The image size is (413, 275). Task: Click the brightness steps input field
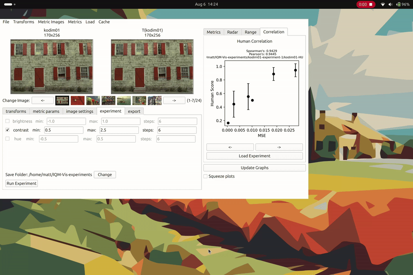[x=177, y=121]
